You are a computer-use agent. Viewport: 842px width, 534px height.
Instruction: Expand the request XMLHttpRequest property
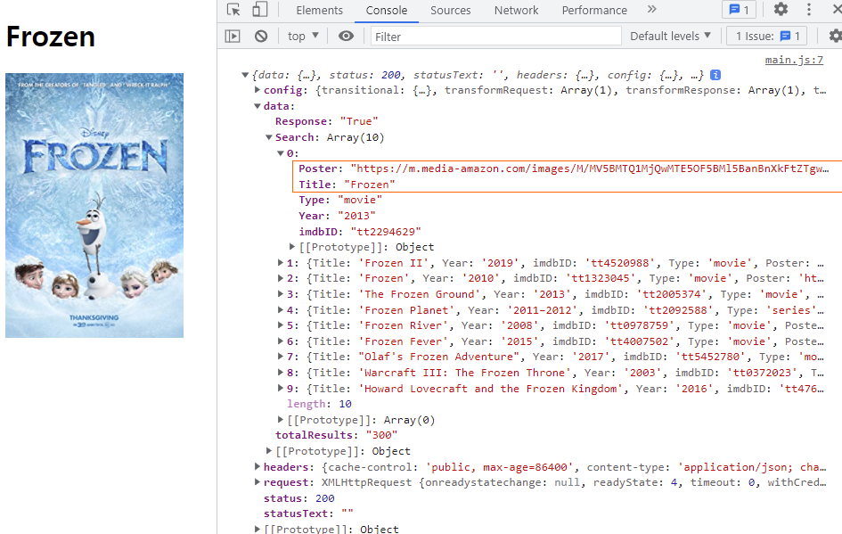coord(258,482)
